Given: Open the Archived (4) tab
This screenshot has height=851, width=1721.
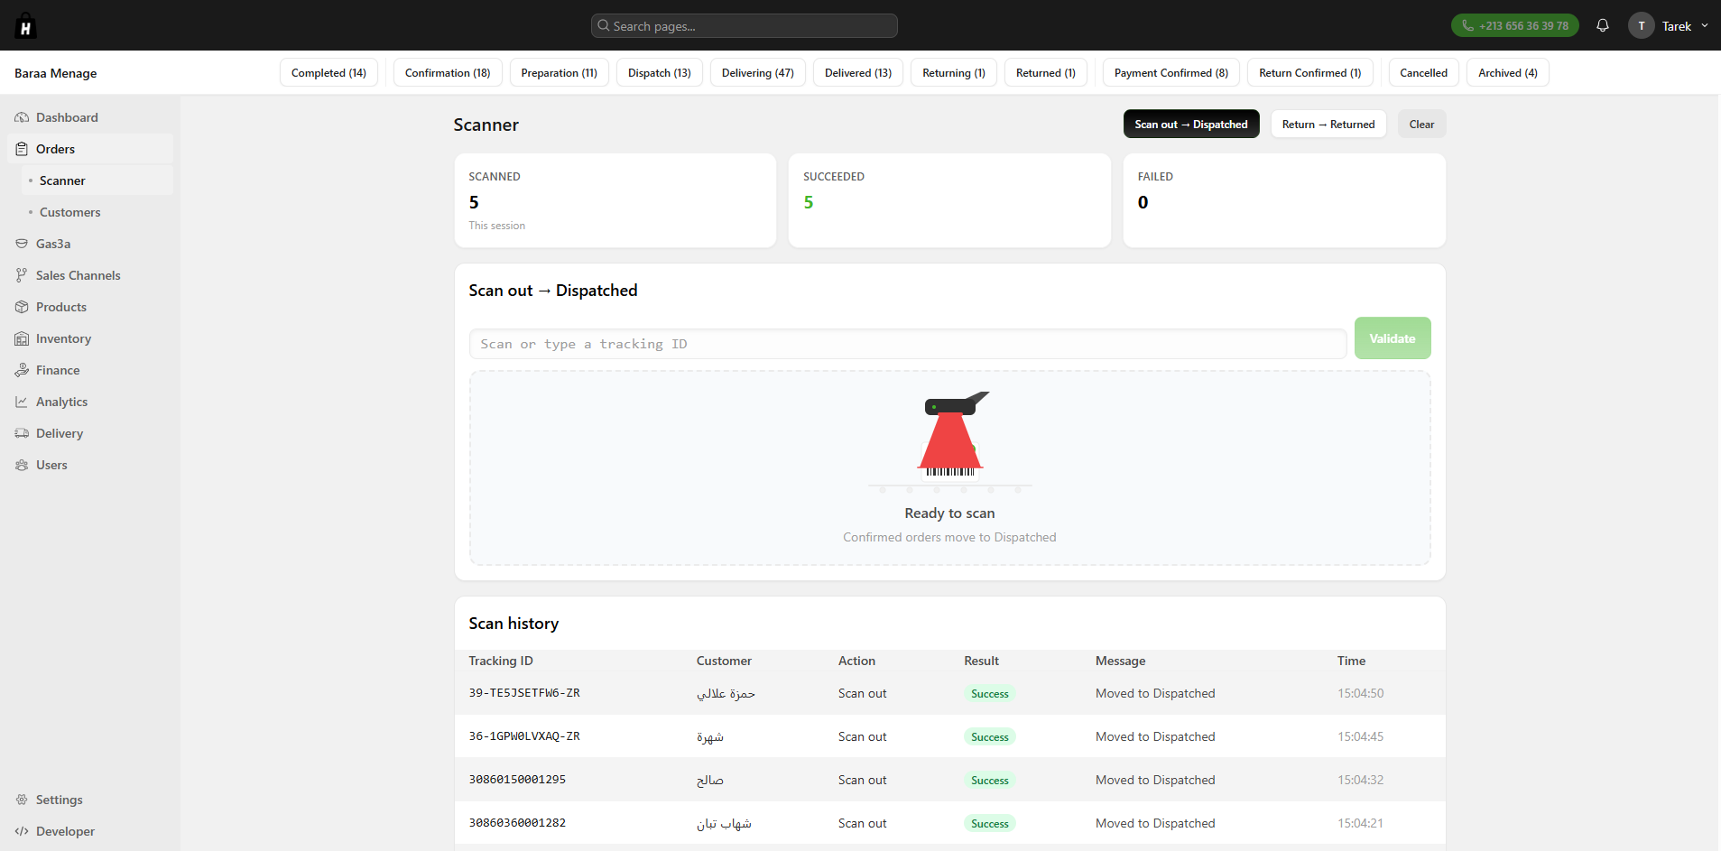Looking at the screenshot, I should tap(1508, 72).
